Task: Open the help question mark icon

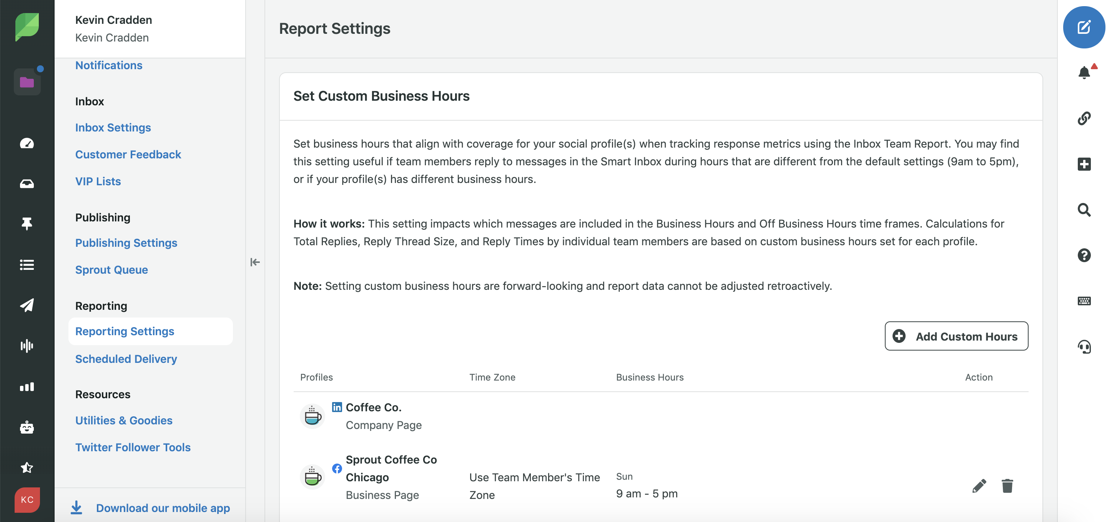Action: click(1084, 255)
